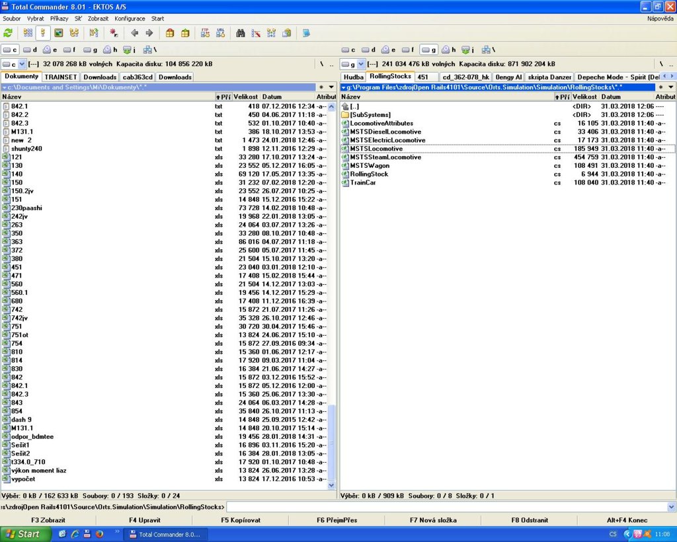Open the Multi-rename tool icon
Image resolution: width=677 pixels, height=542 pixels.
(256, 33)
